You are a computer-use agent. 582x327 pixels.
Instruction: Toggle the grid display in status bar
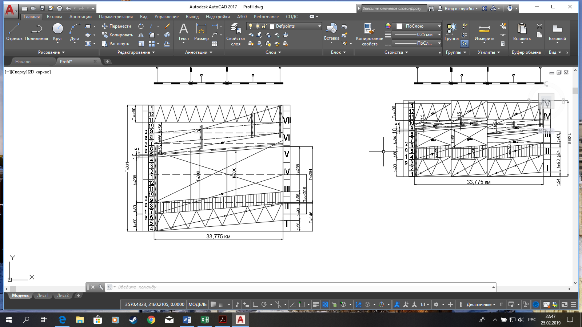point(214,304)
